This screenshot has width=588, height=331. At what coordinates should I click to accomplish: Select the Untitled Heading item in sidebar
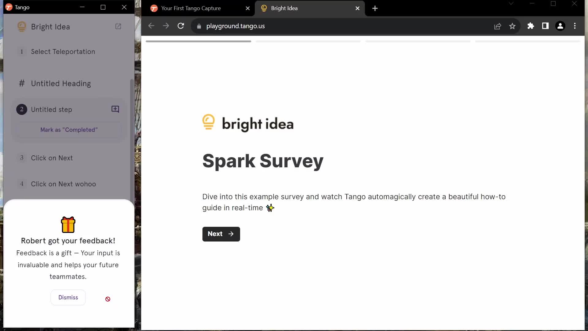(x=61, y=83)
